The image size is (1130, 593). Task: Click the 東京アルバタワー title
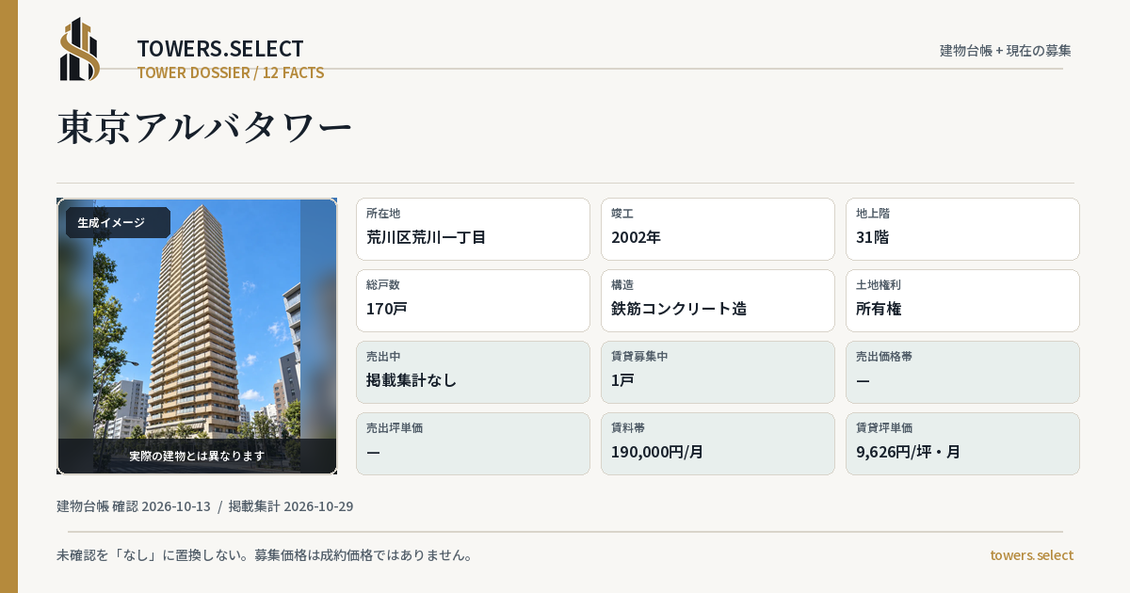coord(204,128)
